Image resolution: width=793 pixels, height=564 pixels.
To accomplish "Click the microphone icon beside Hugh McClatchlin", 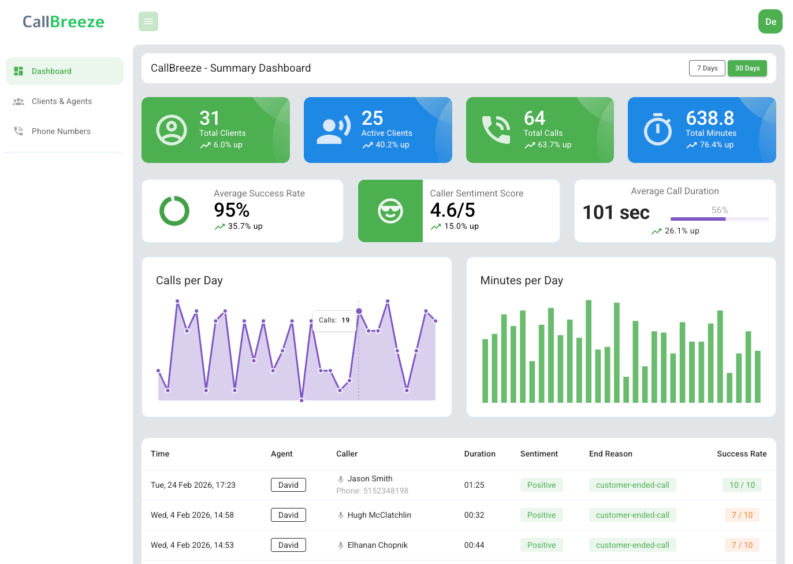I will click(341, 515).
